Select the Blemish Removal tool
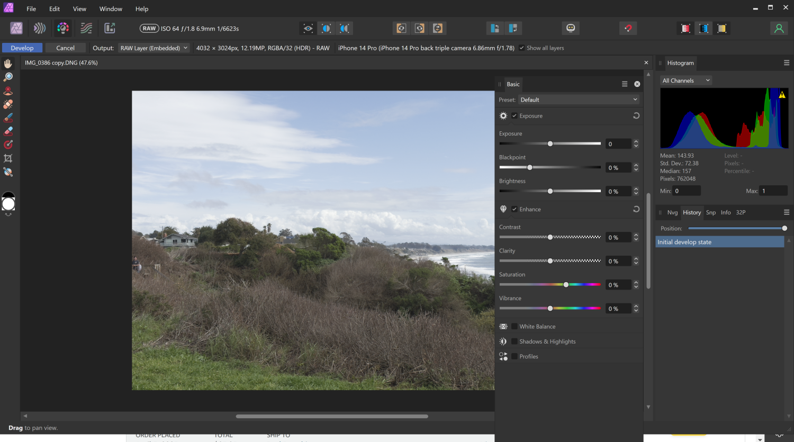 pyautogui.click(x=8, y=104)
